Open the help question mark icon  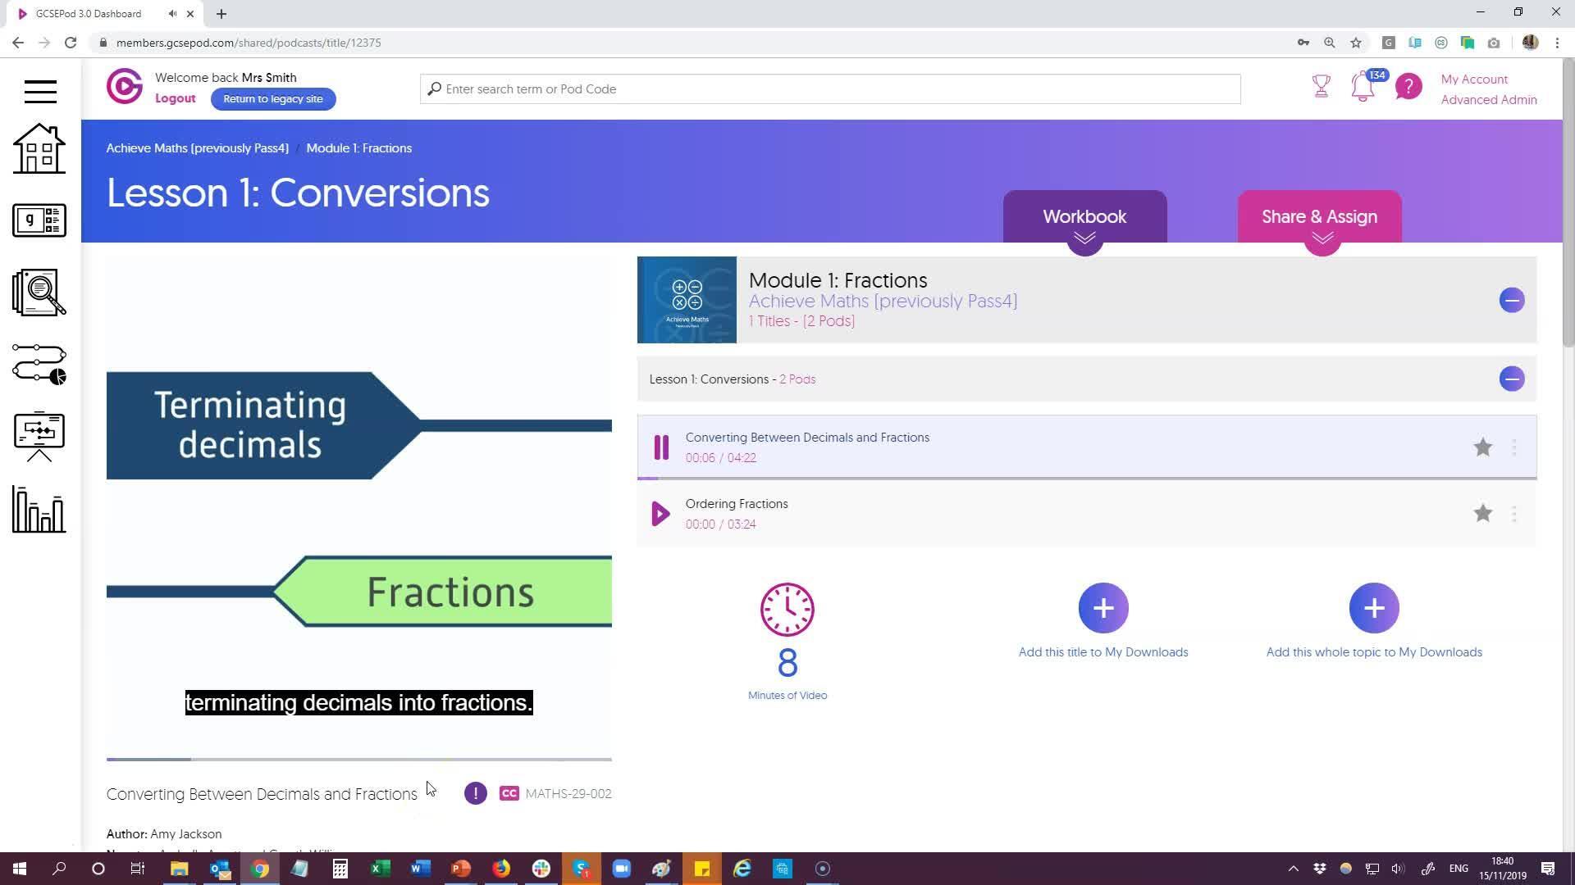click(1408, 86)
